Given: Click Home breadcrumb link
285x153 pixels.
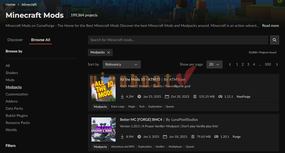Looking at the screenshot, I should (10, 5).
